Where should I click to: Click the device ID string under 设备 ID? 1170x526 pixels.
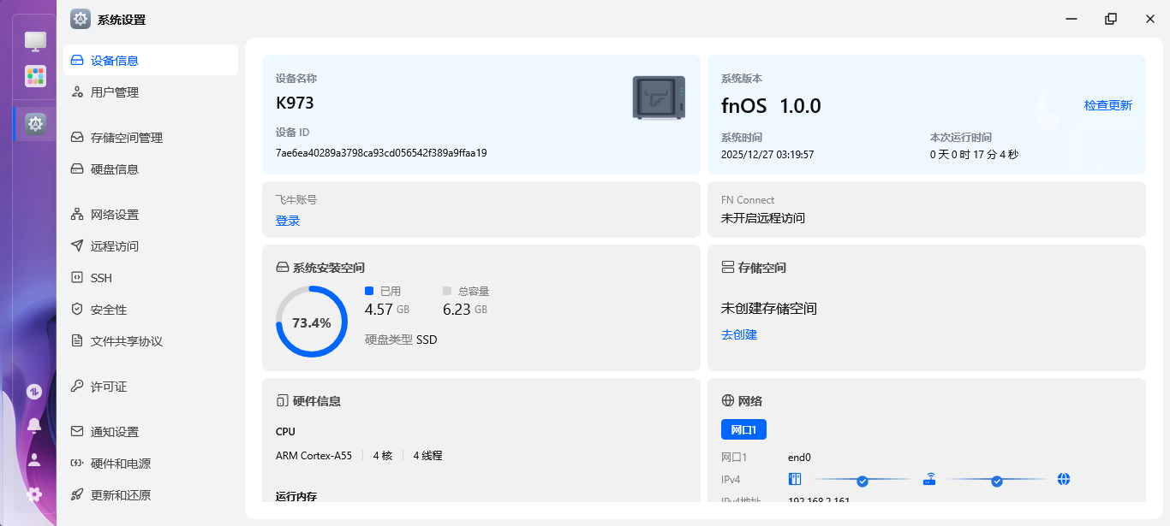[x=379, y=152]
